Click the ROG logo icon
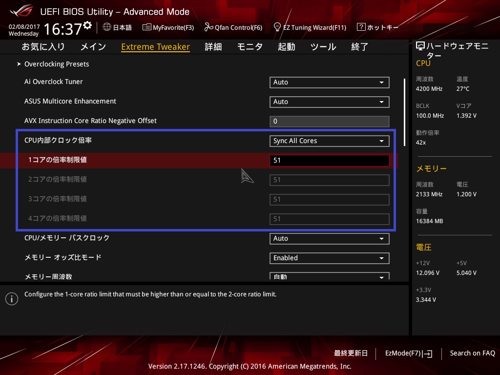Viewport: 500px width, 375px height. coord(21,11)
